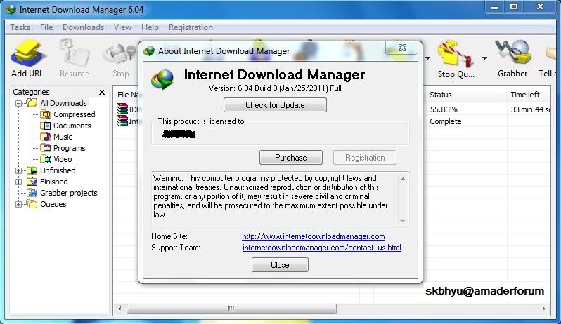Select the Video category label
This screenshot has height=324, width=561.
(x=63, y=159)
